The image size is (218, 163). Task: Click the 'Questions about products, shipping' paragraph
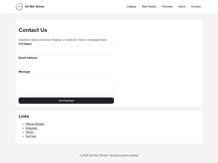click(63, 40)
